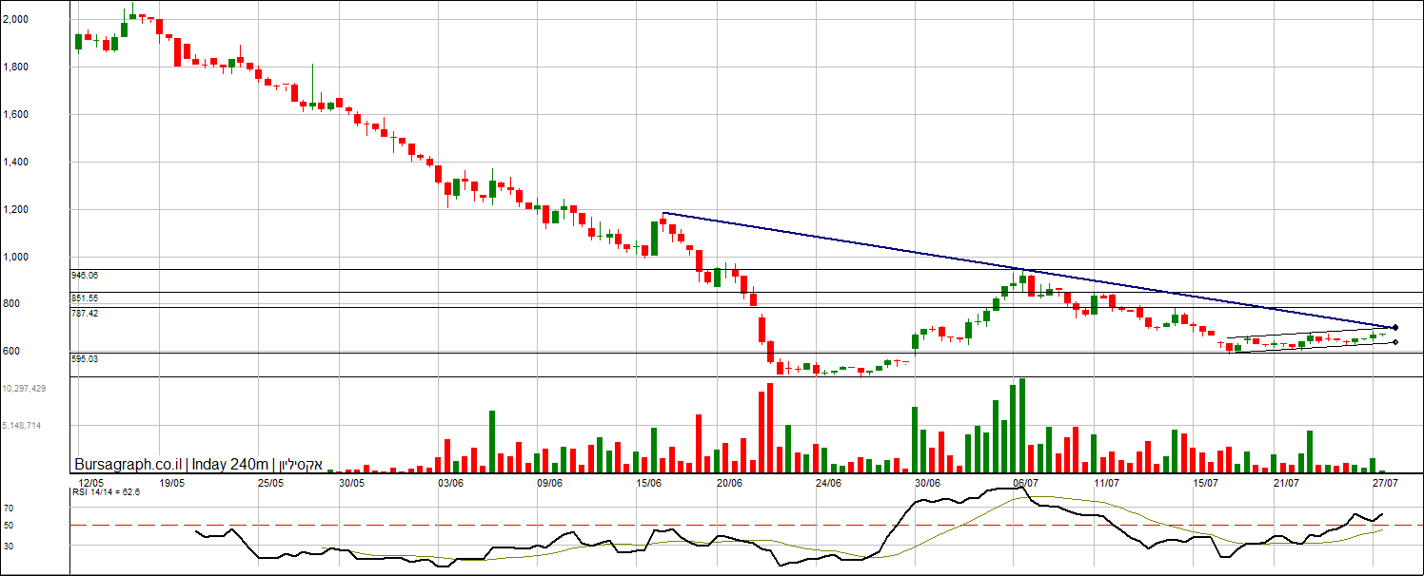The image size is (1424, 576).
Task: Click the 15/06 date label
Action: [649, 483]
